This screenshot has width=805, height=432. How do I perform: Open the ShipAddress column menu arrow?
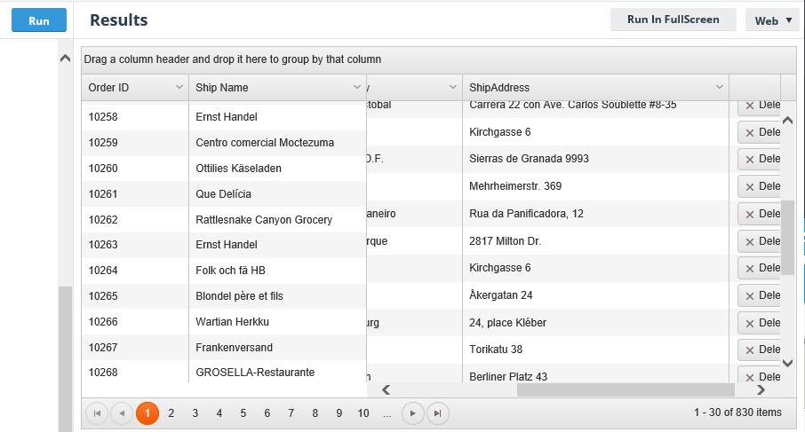coord(719,87)
